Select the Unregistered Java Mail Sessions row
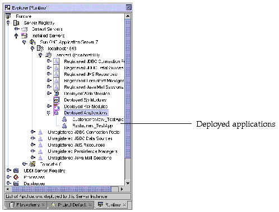Image resolution: width=279 pixels, height=212 pixels. click(x=80, y=158)
